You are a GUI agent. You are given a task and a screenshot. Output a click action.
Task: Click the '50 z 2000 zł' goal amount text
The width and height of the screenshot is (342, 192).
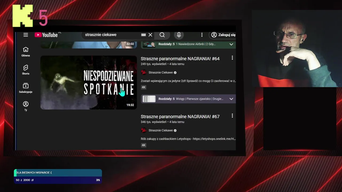[25, 180]
